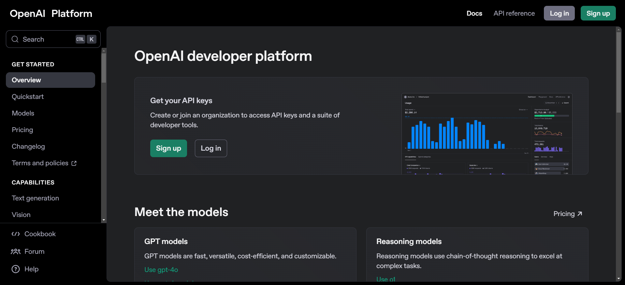Viewport: 625px width, 285px height.
Task: Open Pricing in the sidebar
Action: click(x=22, y=130)
